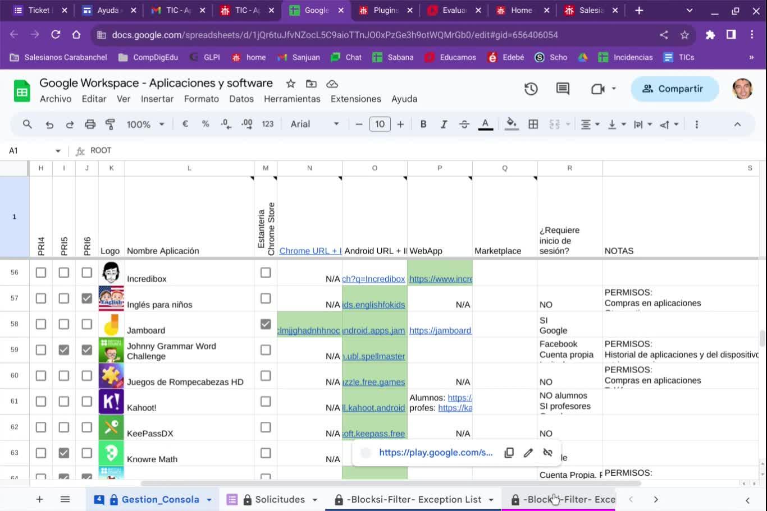The width and height of the screenshot is (767, 511).
Task: Uncheck PRI5 checkbox for Knowre Math
Action: coord(64,453)
